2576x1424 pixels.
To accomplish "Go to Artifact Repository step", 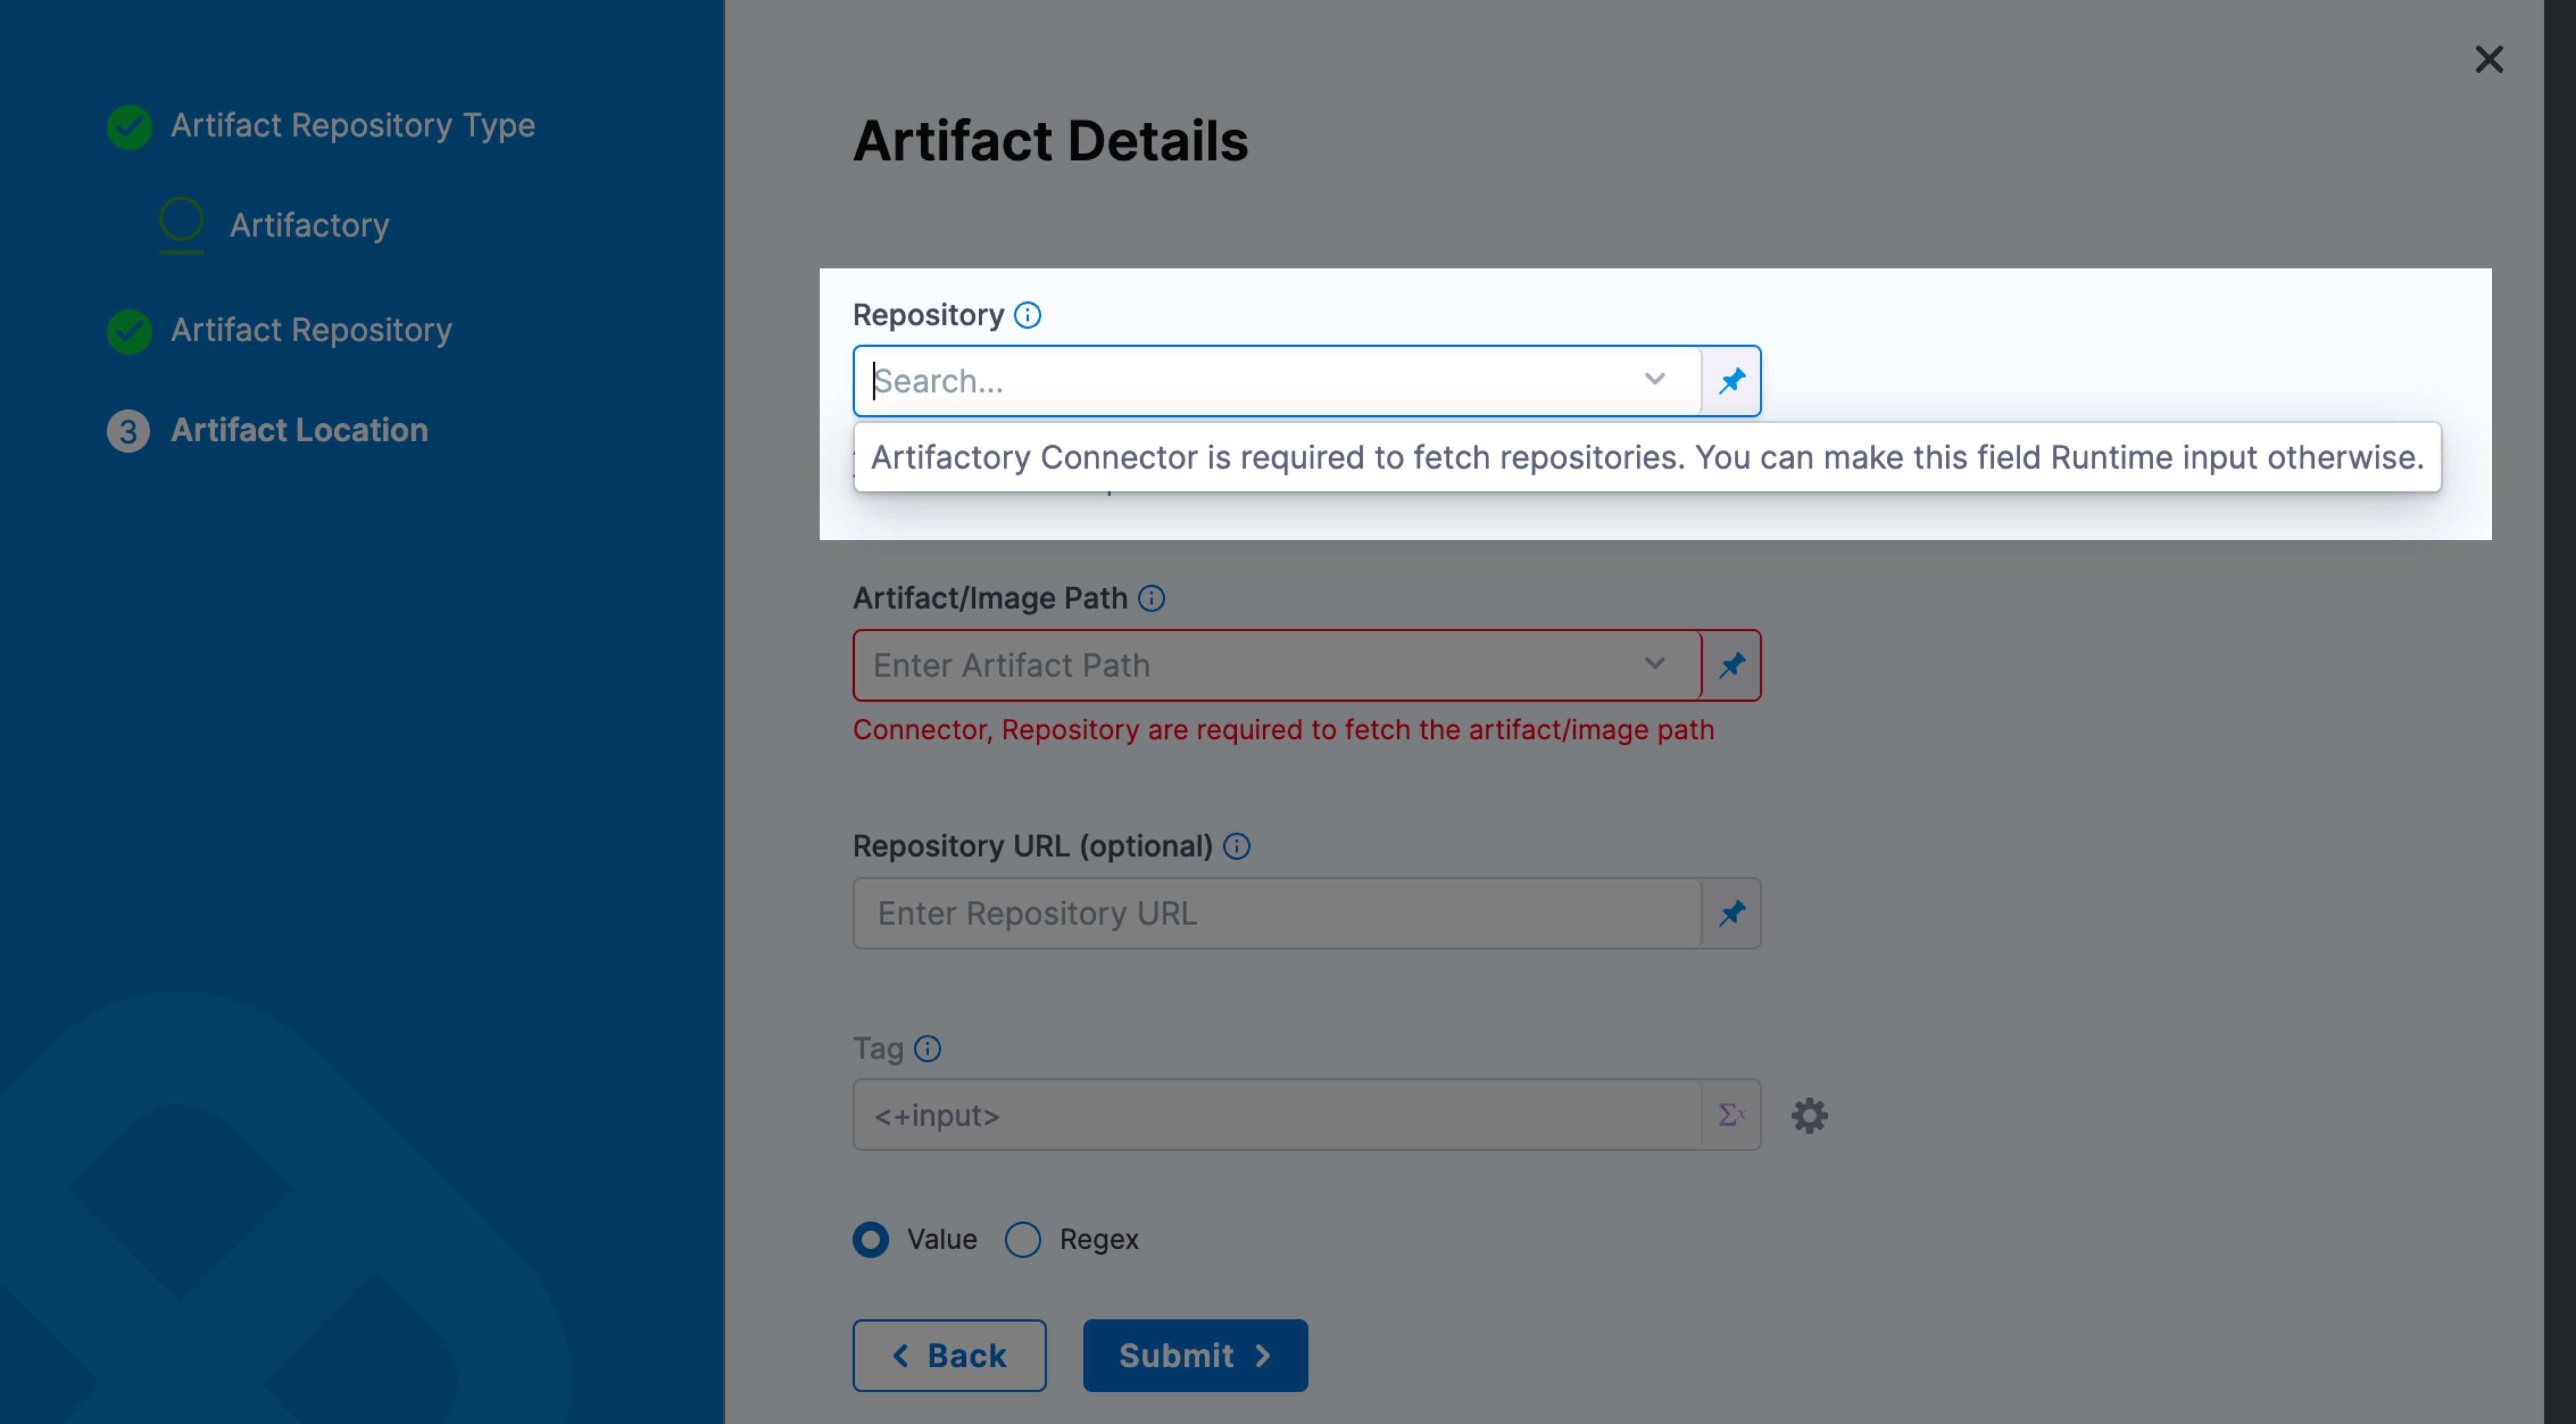I will [x=311, y=330].
